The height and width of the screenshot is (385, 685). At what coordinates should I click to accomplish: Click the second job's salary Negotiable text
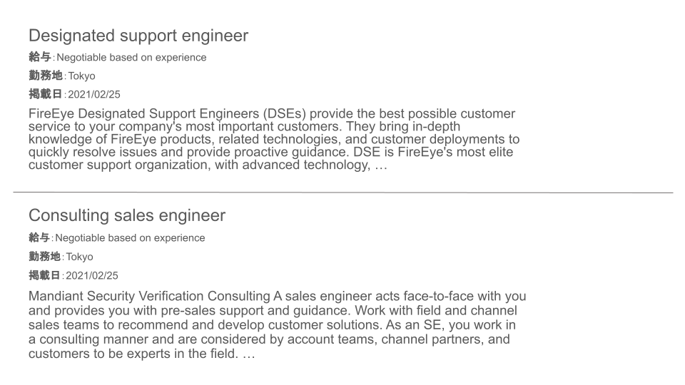130,238
